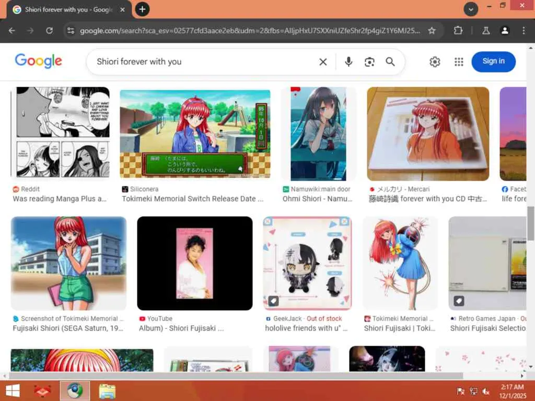Open the Retro Games Japan image
535x401 pixels.
coord(487,263)
